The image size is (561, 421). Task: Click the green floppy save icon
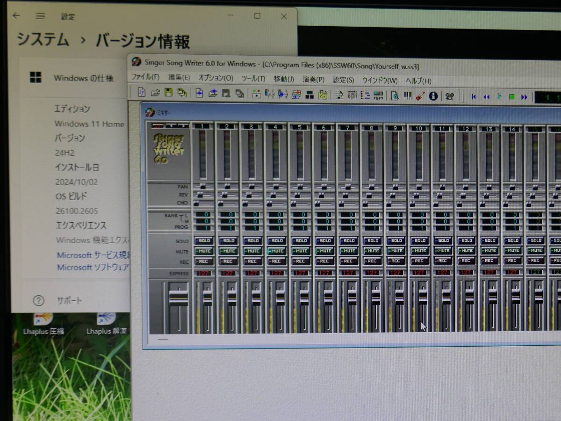point(169,93)
